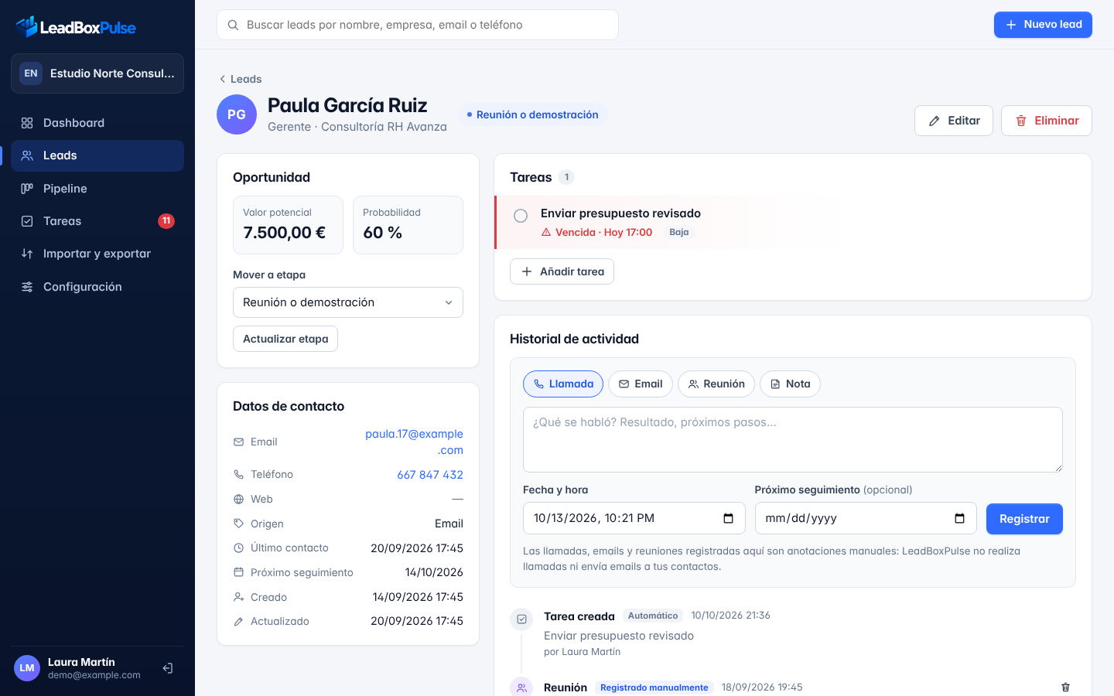Select the Llamada activity type
Image resolution: width=1114 pixels, height=696 pixels.
(x=563, y=384)
